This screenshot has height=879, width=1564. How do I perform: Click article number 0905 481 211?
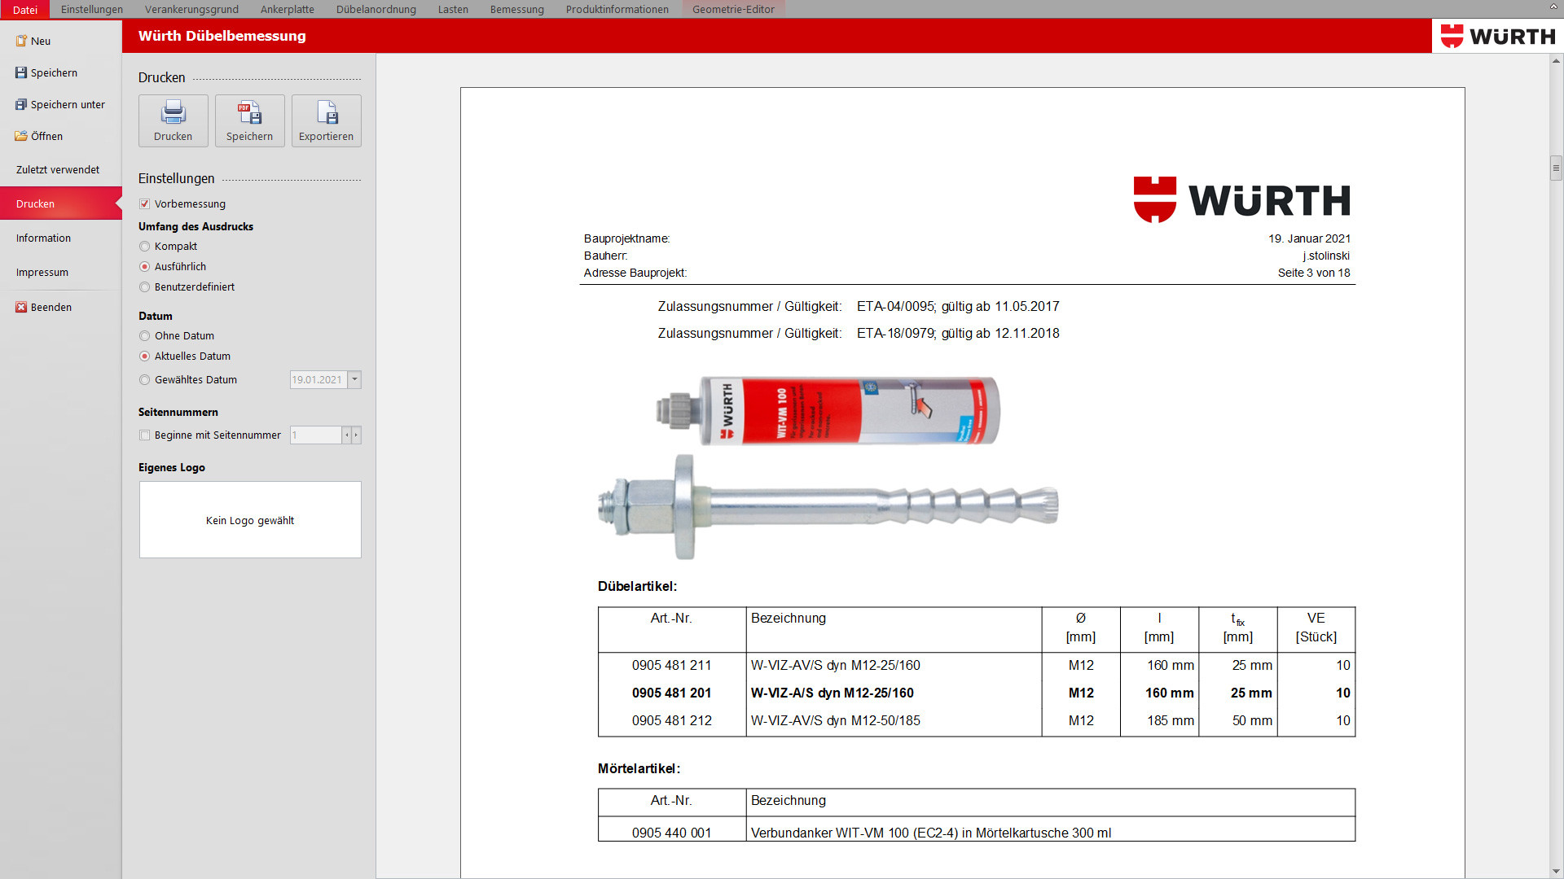tap(671, 665)
